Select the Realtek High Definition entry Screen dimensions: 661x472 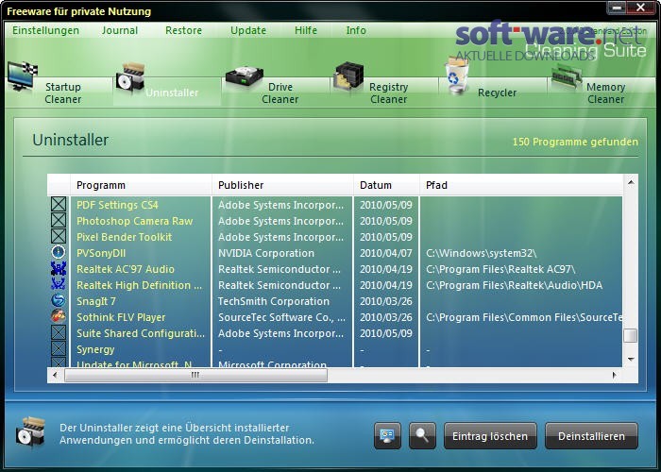(x=139, y=285)
